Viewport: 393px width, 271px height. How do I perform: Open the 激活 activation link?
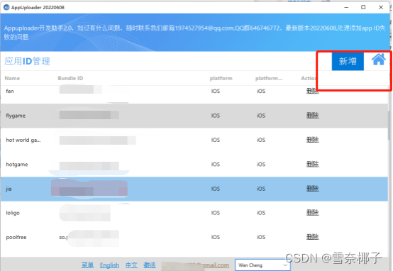[x=150, y=265]
